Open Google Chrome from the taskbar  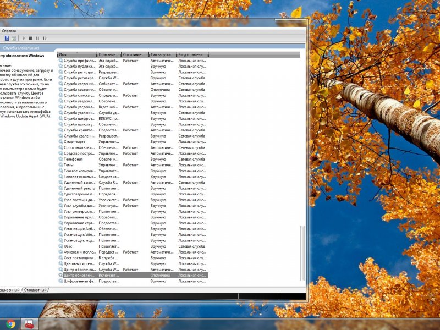click(x=10, y=324)
